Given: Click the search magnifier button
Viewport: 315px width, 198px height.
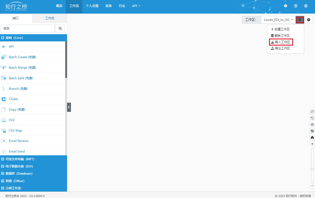Looking at the screenshot, I should coord(60,29).
